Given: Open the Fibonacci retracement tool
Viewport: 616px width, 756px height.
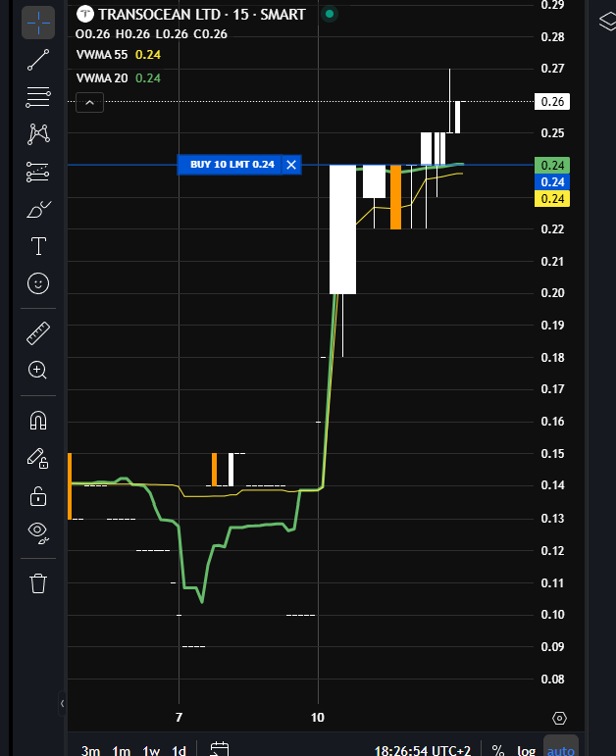Looking at the screenshot, I should pyautogui.click(x=38, y=97).
